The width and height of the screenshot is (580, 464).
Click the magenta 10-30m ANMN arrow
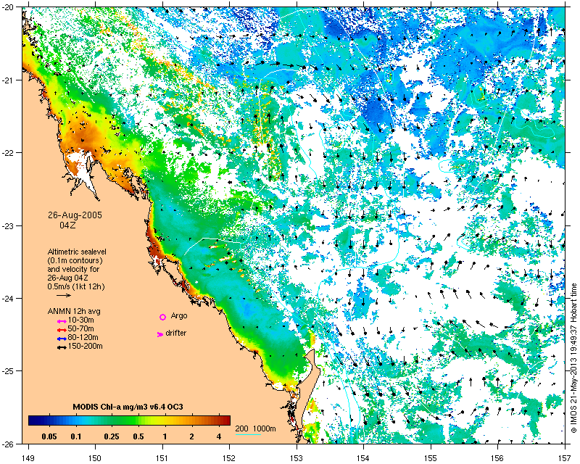62,322
